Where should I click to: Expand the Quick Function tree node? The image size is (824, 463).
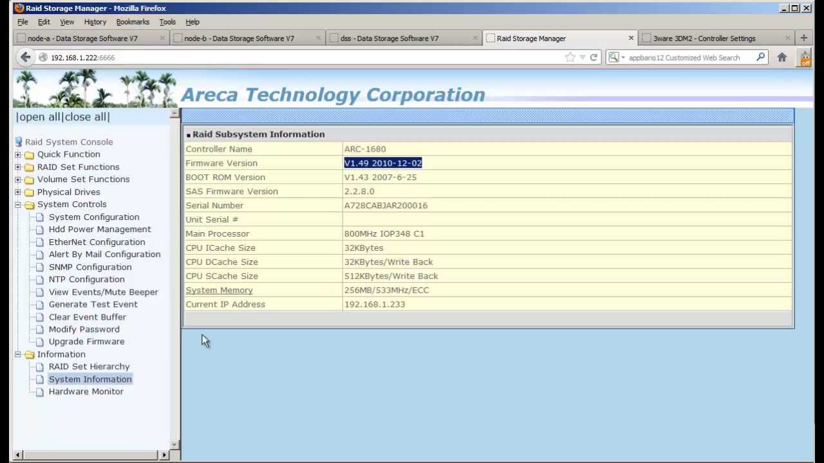click(x=18, y=154)
